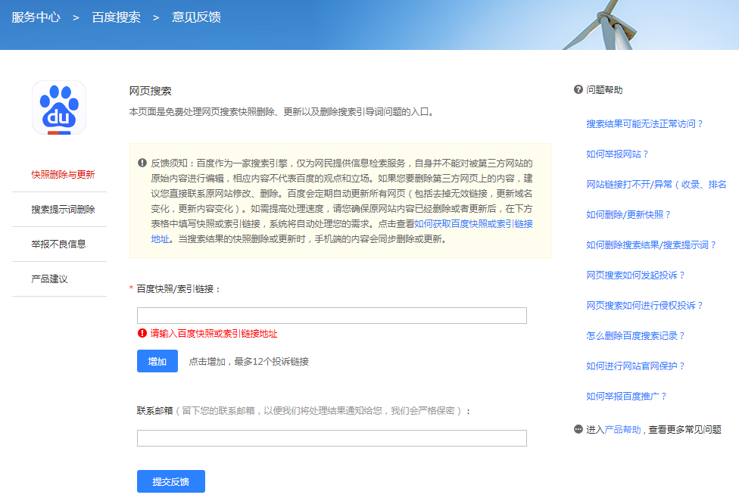Click the 问题帮助 heading text
Viewport: 739px width, 498px height.
point(604,89)
